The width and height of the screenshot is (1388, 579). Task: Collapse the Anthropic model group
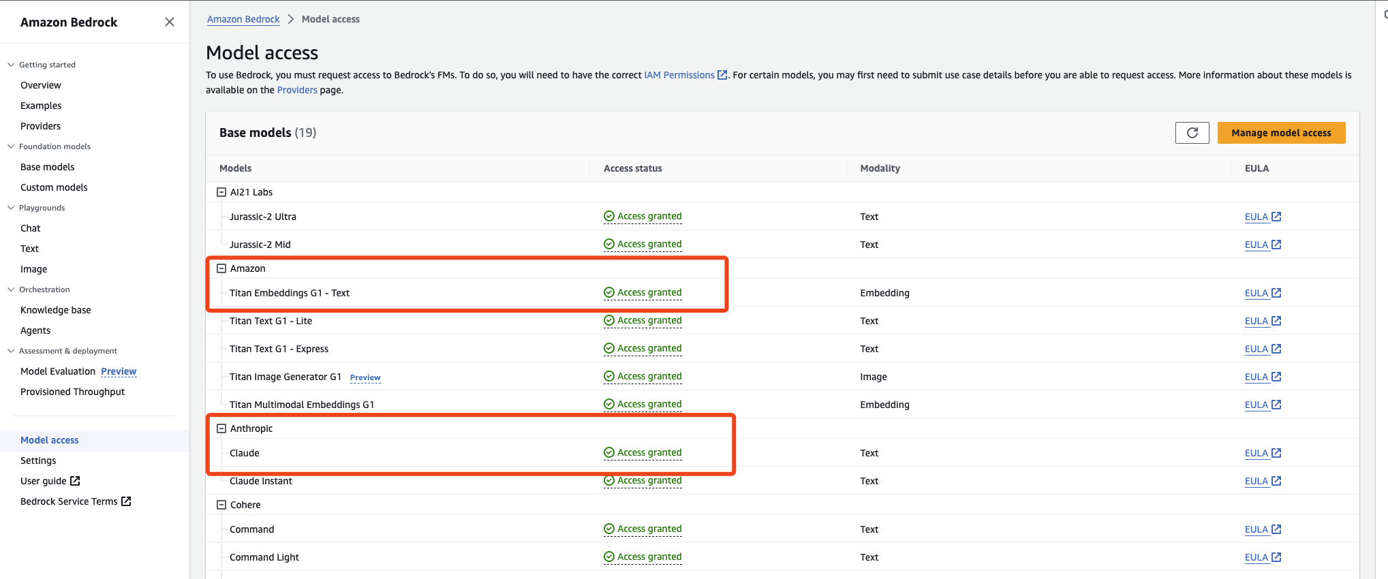pyautogui.click(x=221, y=428)
